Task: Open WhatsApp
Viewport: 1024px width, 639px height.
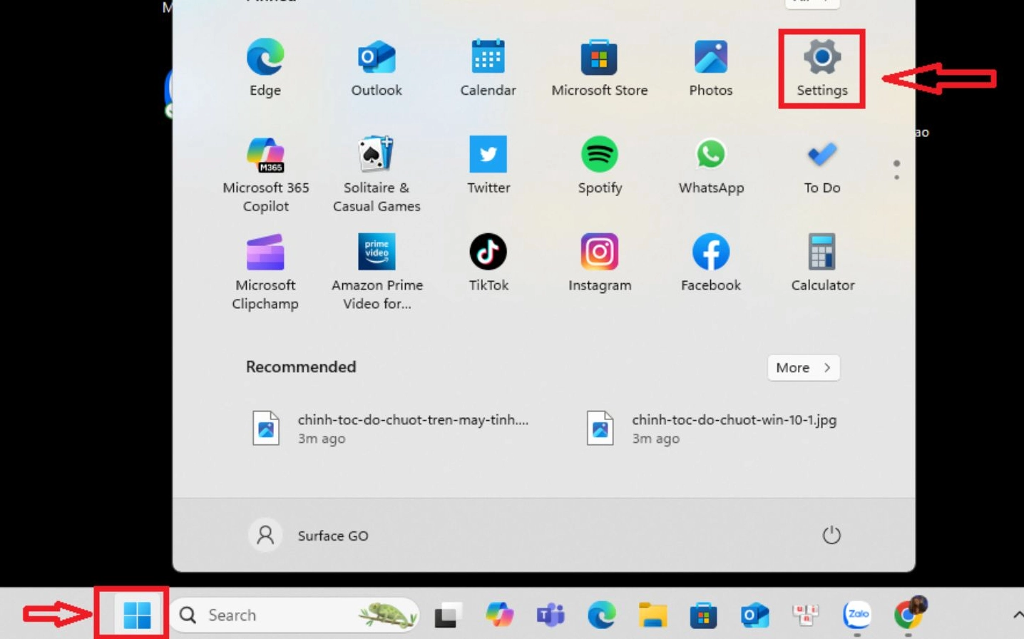Action: (x=710, y=164)
